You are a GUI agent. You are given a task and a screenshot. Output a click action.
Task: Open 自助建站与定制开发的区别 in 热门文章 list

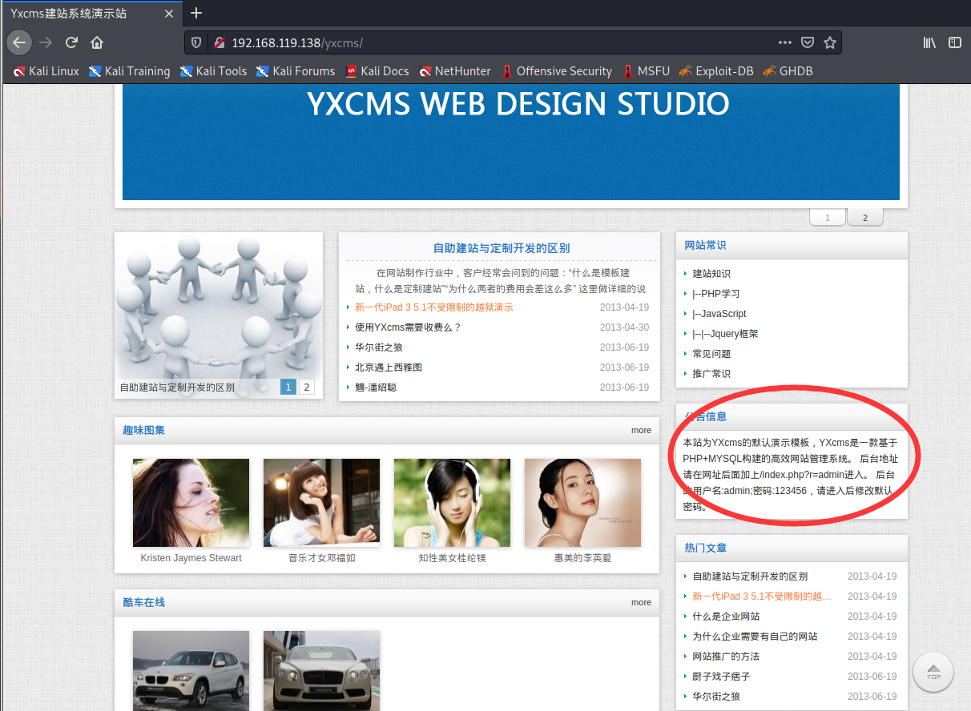[x=750, y=576]
